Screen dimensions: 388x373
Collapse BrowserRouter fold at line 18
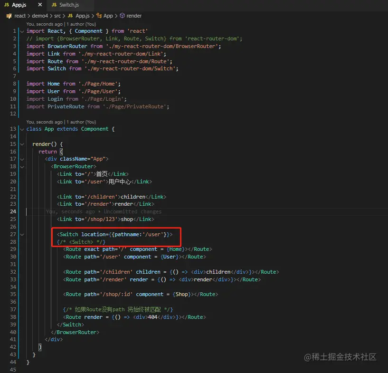(x=22, y=167)
